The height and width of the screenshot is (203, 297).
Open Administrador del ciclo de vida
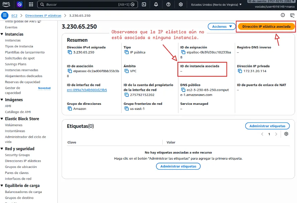pos(25,139)
